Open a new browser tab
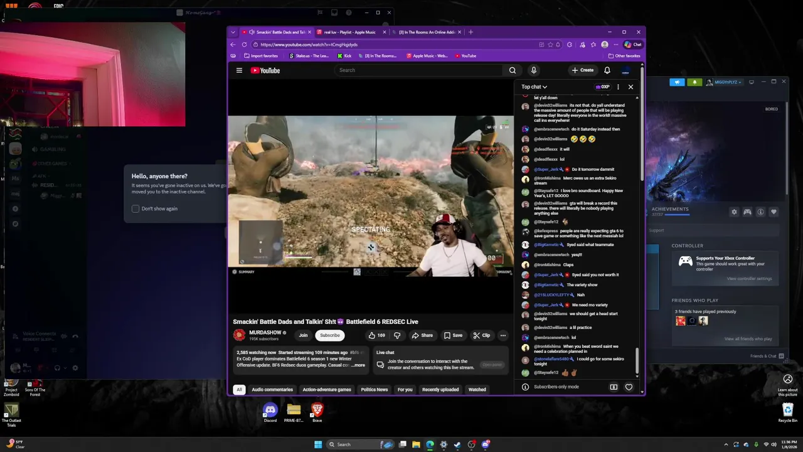The image size is (803, 452). point(471,32)
